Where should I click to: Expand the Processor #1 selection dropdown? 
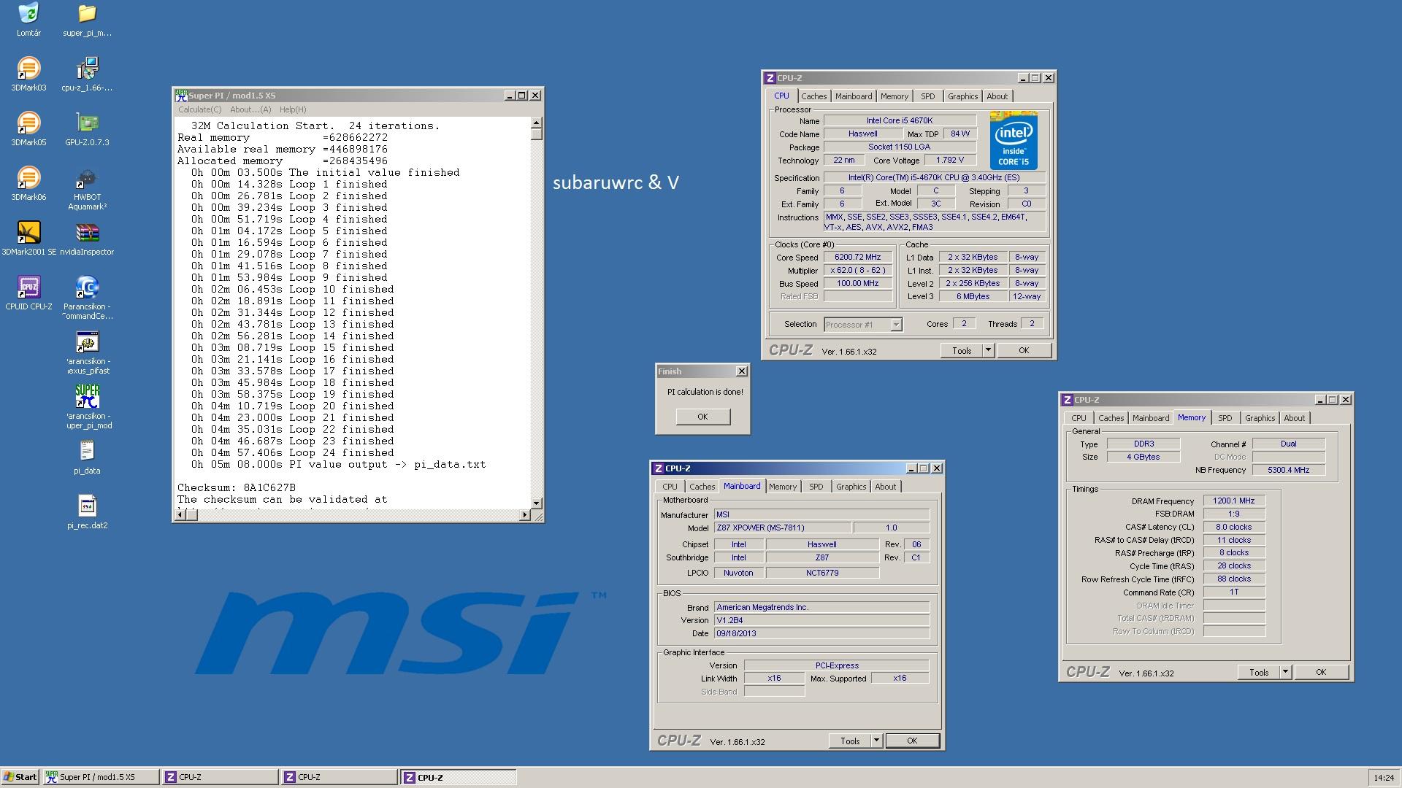coord(896,325)
